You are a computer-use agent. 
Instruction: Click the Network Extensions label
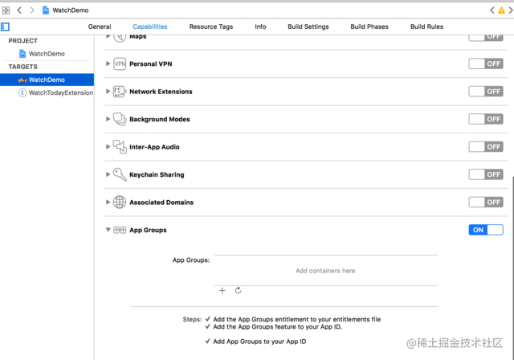coord(161,92)
